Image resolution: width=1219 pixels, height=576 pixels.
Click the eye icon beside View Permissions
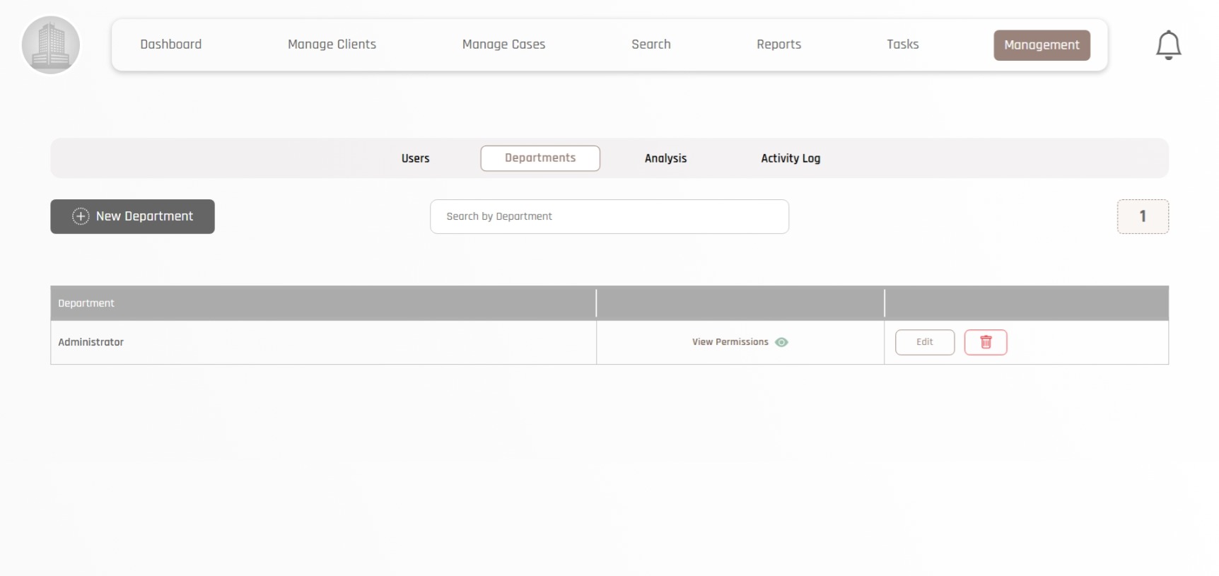click(x=781, y=342)
